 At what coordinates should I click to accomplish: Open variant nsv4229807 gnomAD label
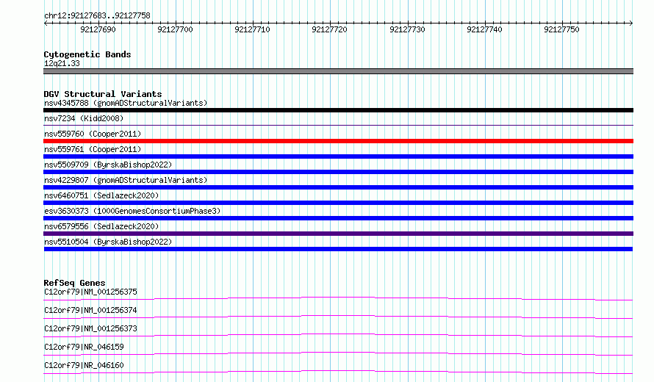click(x=126, y=180)
